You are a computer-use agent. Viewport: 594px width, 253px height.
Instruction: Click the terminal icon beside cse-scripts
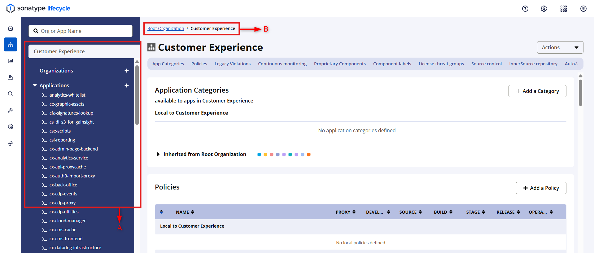click(44, 131)
